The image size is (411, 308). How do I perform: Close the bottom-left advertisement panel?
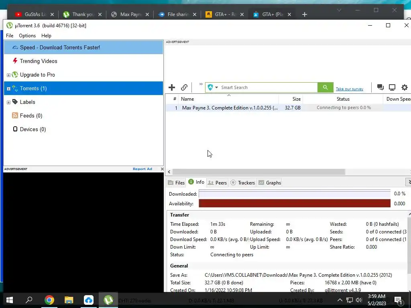click(162, 169)
